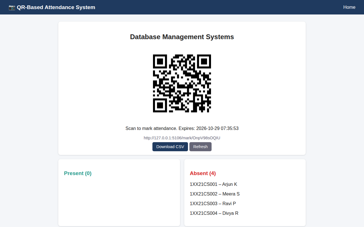
Task: Click the camera icon in the header
Action: [12, 7]
